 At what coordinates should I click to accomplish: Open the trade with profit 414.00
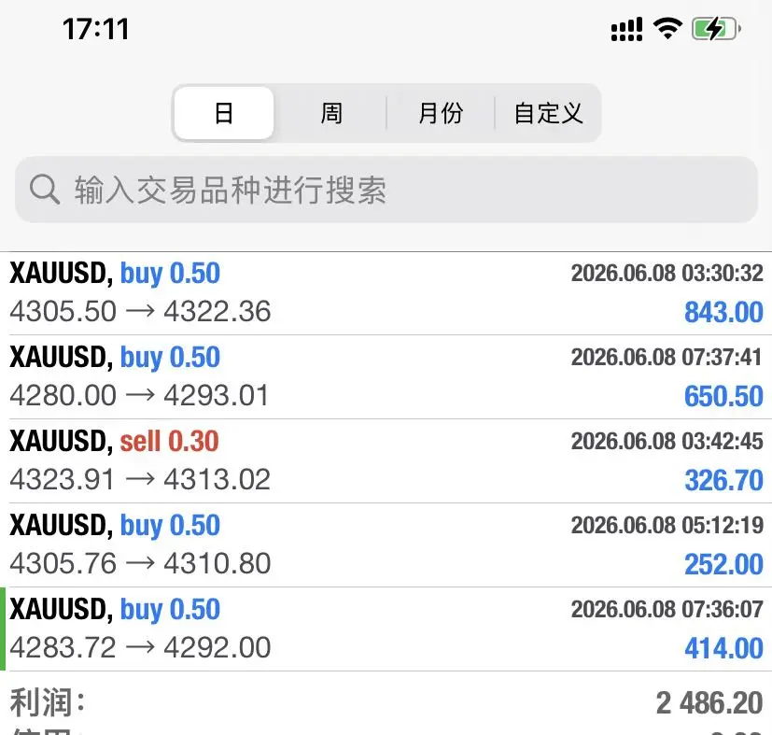click(386, 629)
